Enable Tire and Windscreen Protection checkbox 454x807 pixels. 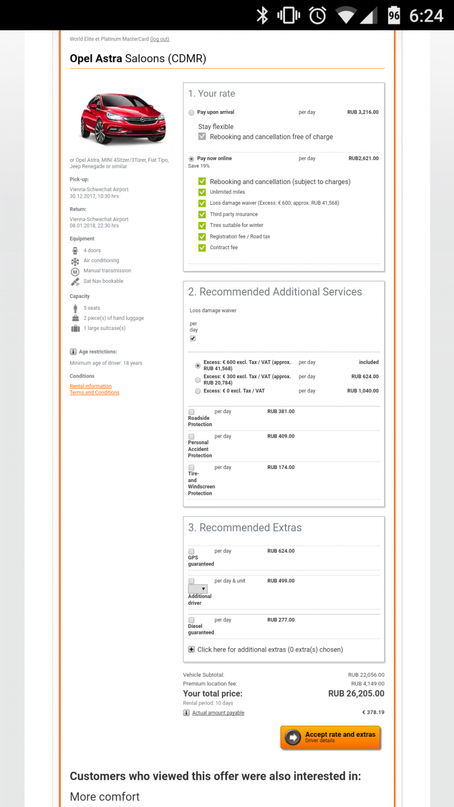point(191,468)
